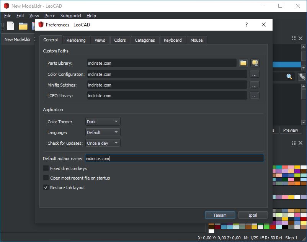Screen dimensions: 307x242
Task: Select the General tab
Action: click(x=51, y=40)
